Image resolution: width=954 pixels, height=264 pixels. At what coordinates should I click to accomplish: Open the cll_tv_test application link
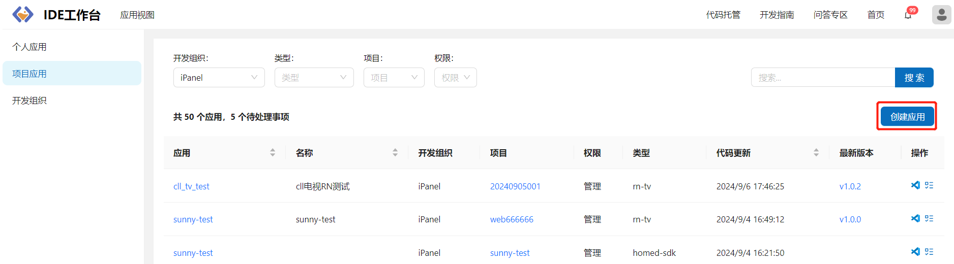[x=191, y=186]
